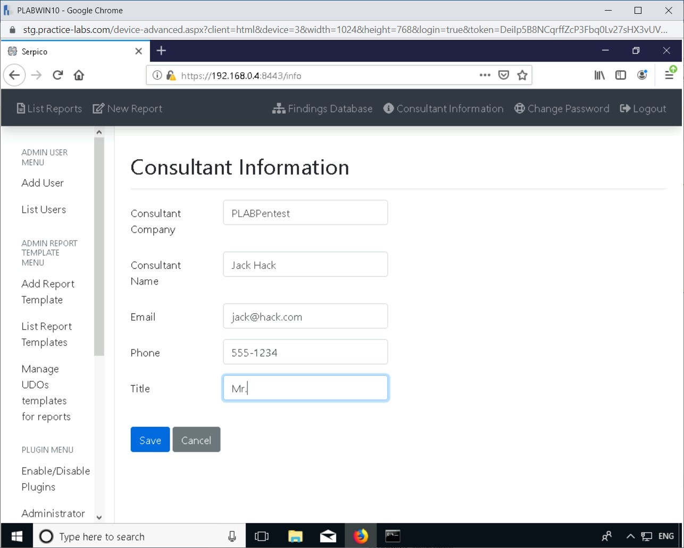This screenshot has width=684, height=548.
Task: Open the Firefox Library icon
Action: [x=599, y=75]
